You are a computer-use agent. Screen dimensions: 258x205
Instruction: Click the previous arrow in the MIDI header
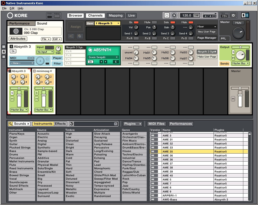(x=29, y=58)
